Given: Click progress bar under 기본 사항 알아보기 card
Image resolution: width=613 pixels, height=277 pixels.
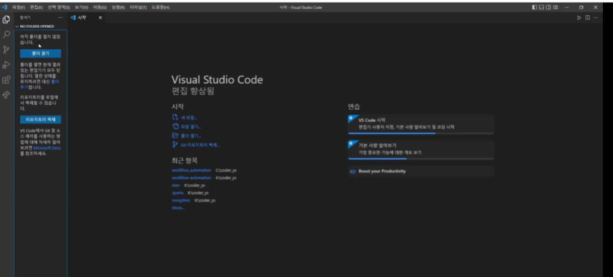Looking at the screenshot, I should (421, 159).
